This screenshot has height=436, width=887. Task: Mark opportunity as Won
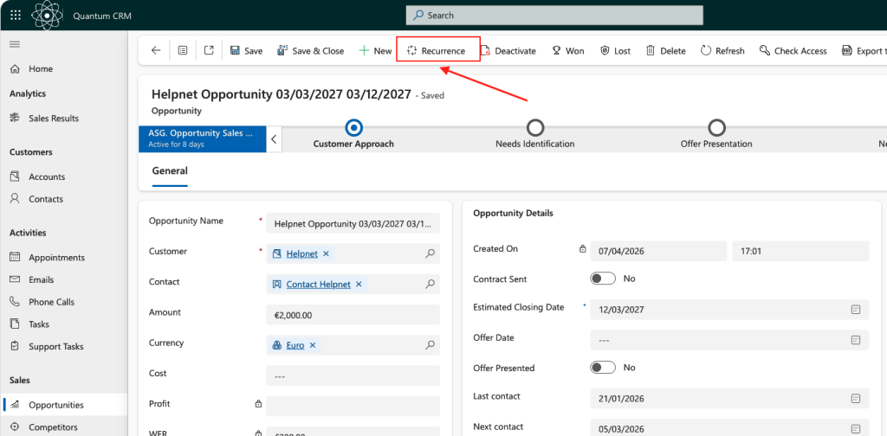pyautogui.click(x=567, y=51)
